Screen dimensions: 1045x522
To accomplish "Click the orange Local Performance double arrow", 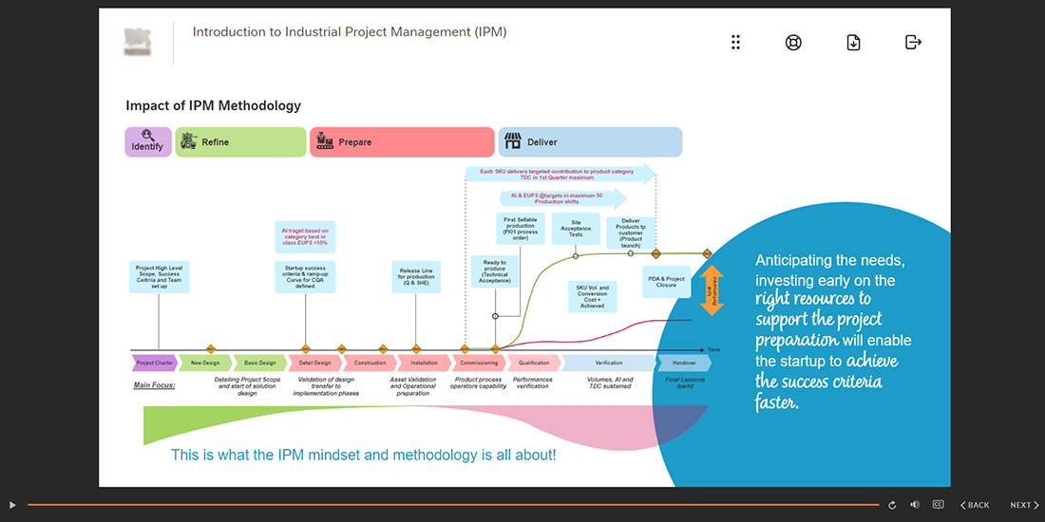I will (x=712, y=289).
